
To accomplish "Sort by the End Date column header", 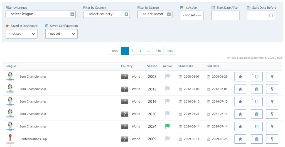I will coord(213,66).
